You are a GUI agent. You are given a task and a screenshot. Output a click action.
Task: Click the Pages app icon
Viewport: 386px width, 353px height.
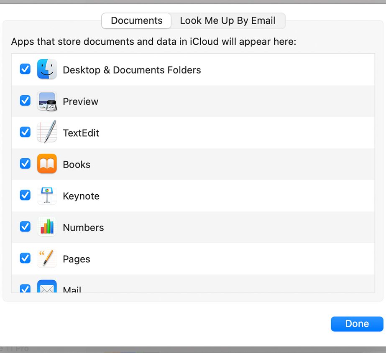pos(47,258)
